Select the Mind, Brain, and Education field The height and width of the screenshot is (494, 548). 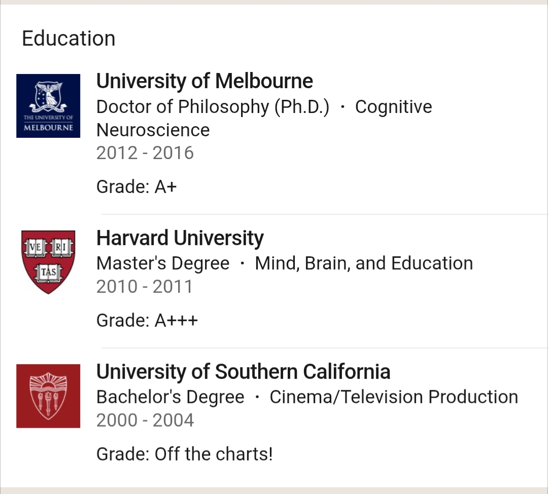[364, 263]
